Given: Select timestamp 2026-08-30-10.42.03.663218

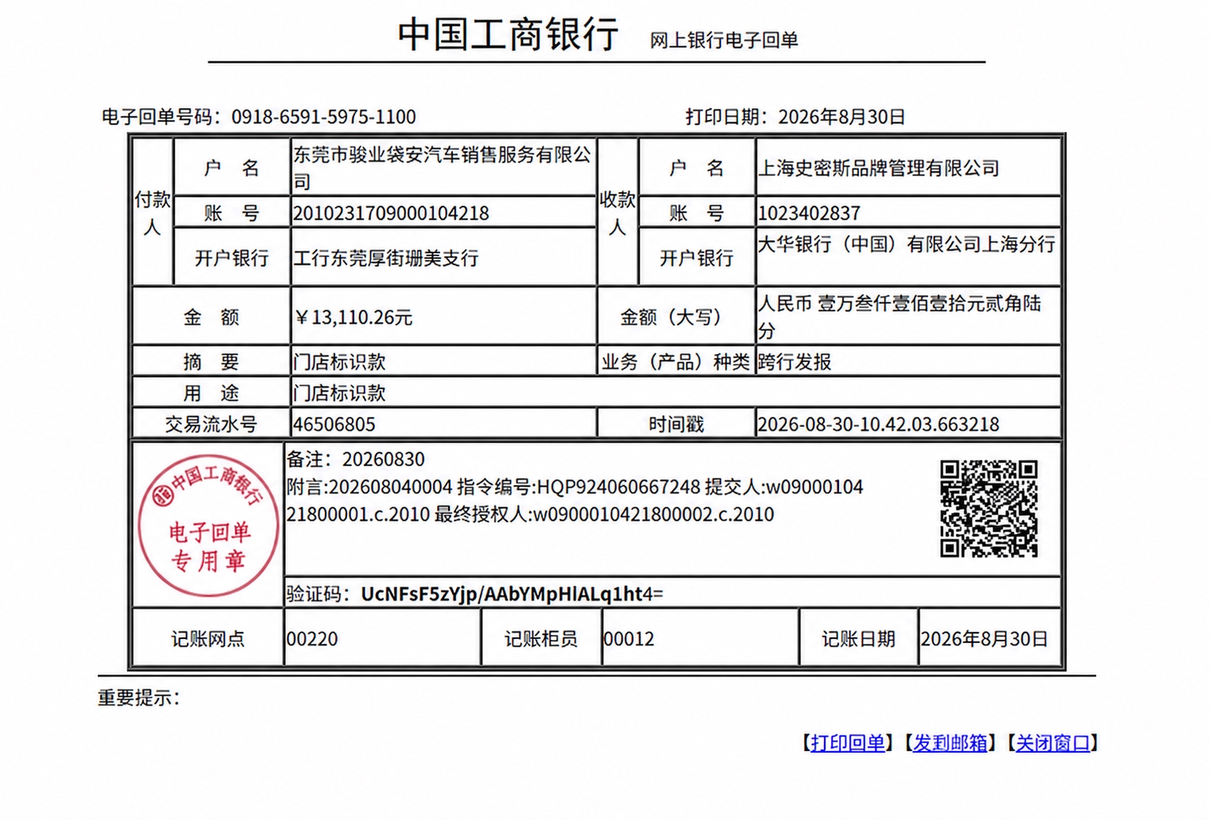Looking at the screenshot, I should tap(879, 425).
